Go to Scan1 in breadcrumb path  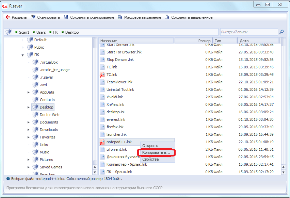point(24,32)
